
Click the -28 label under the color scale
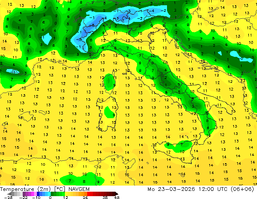click(8, 197)
